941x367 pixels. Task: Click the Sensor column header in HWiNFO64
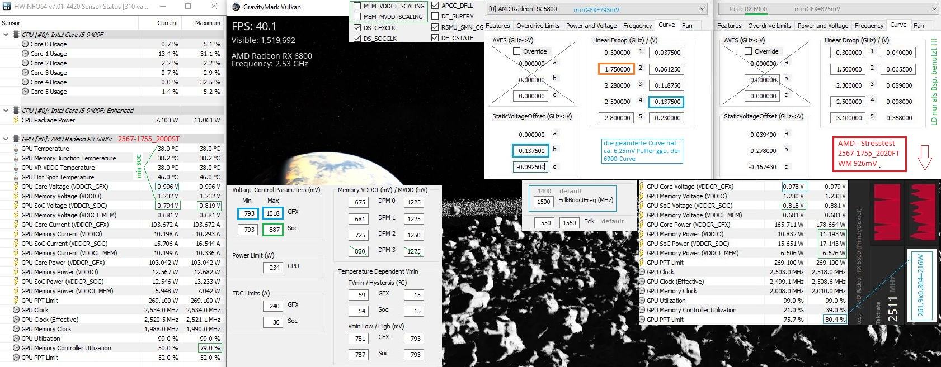pyautogui.click(x=11, y=23)
